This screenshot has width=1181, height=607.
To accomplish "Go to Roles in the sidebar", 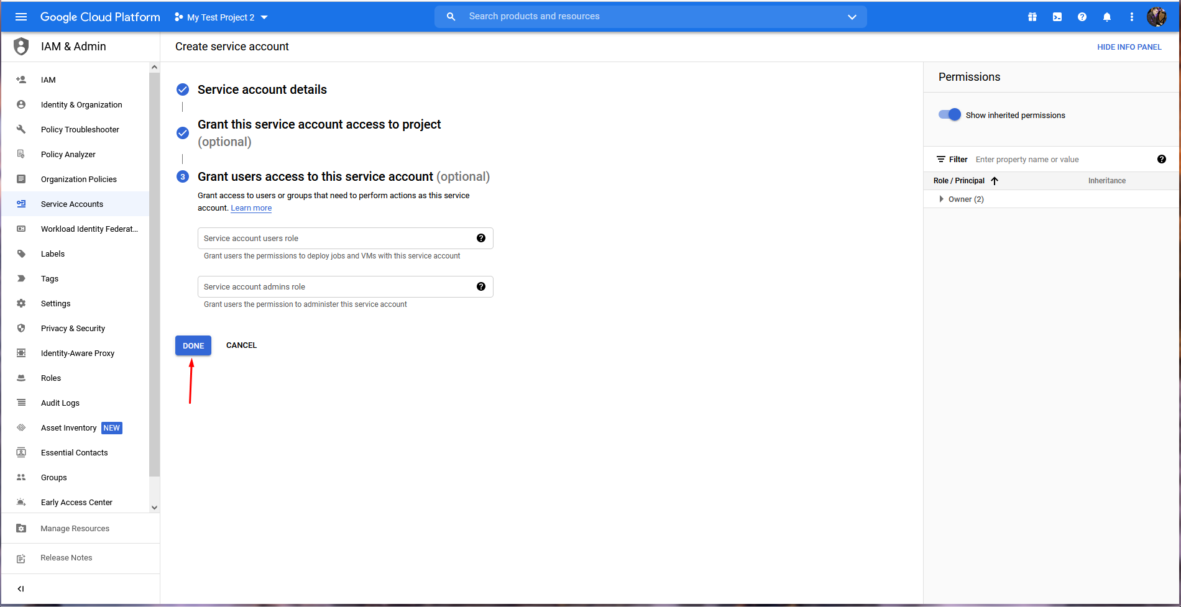I will (x=51, y=378).
